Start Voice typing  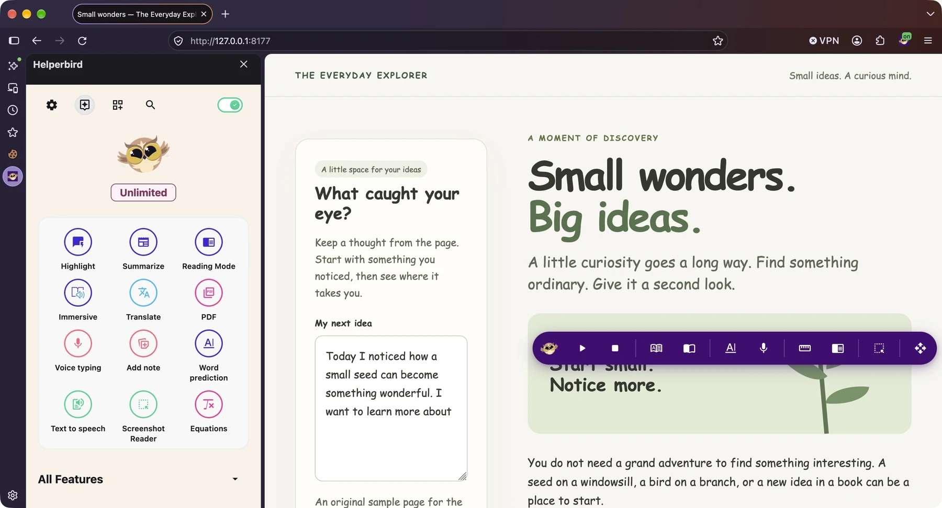(x=78, y=343)
